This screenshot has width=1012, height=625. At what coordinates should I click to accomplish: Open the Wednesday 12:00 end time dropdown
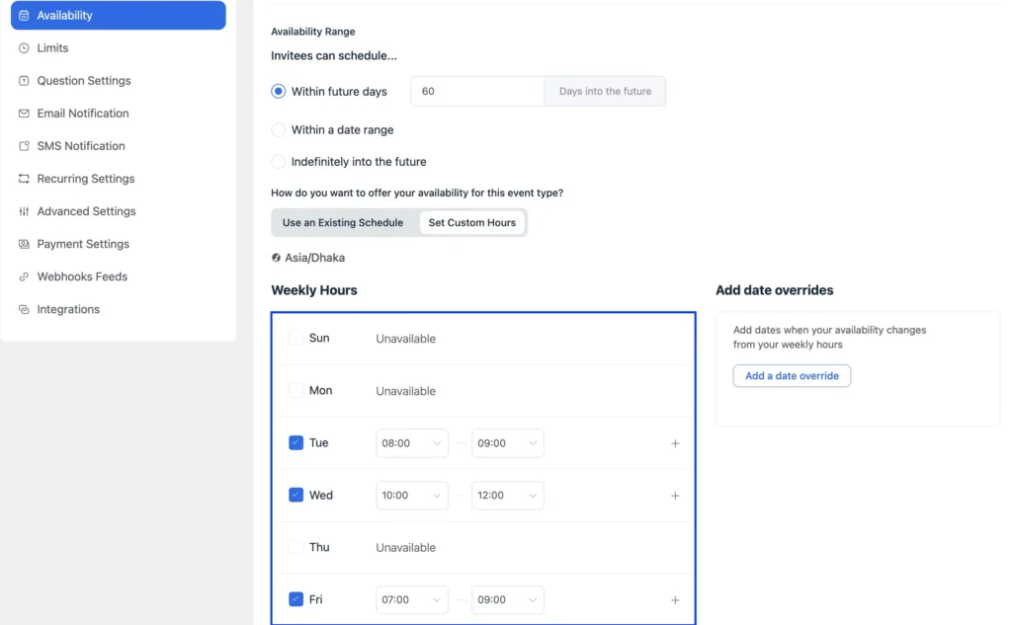coord(507,496)
